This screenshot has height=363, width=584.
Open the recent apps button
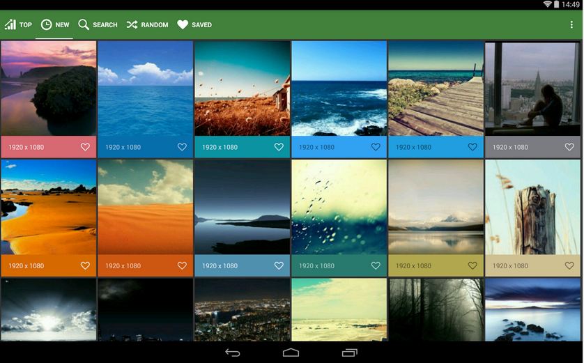350,353
